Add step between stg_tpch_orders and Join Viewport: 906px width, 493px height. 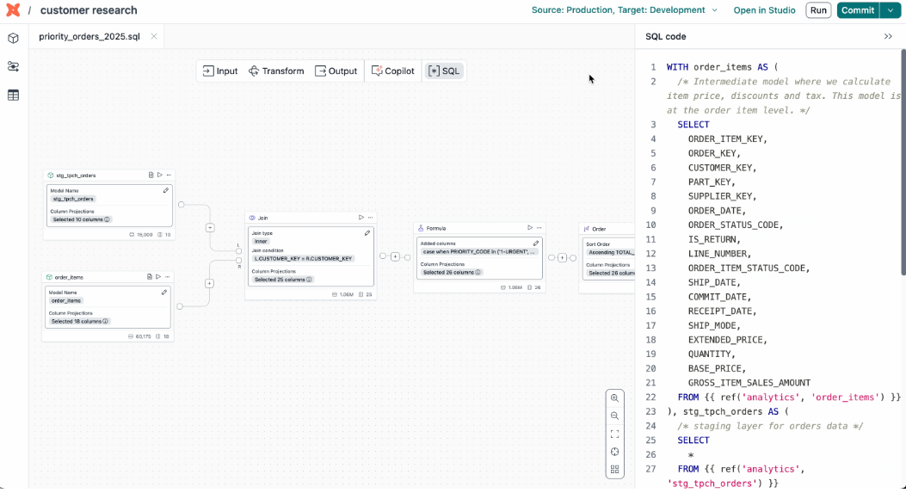click(x=210, y=228)
